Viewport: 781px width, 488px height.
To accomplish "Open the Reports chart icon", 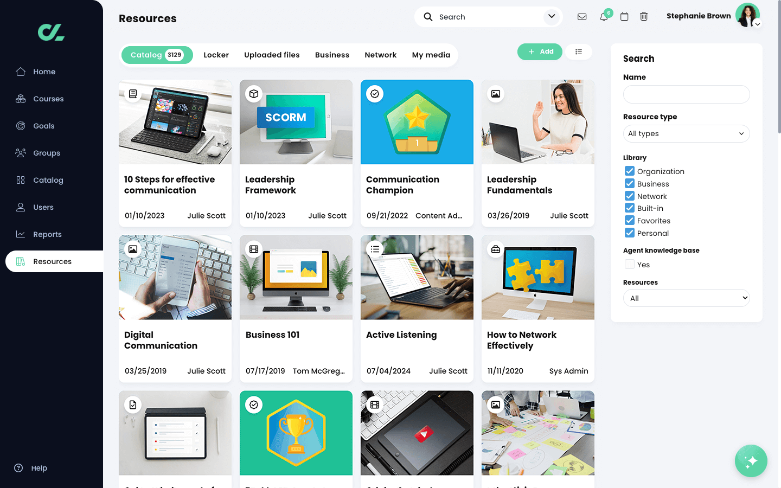I will (21, 234).
